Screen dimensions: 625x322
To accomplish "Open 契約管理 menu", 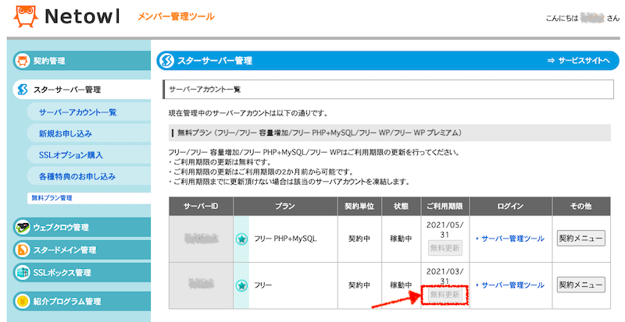I will click(x=82, y=61).
